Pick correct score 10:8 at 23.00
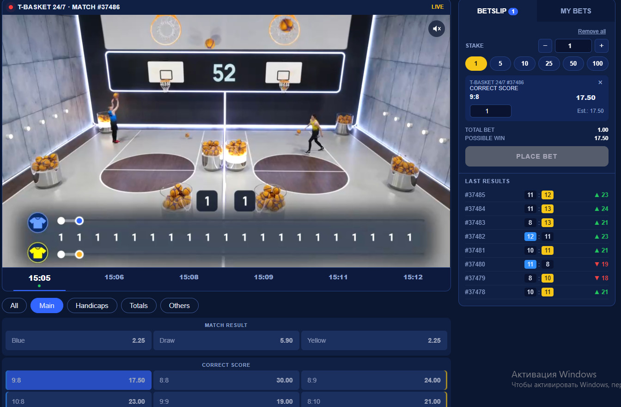Image resolution: width=621 pixels, height=407 pixels. (79, 401)
